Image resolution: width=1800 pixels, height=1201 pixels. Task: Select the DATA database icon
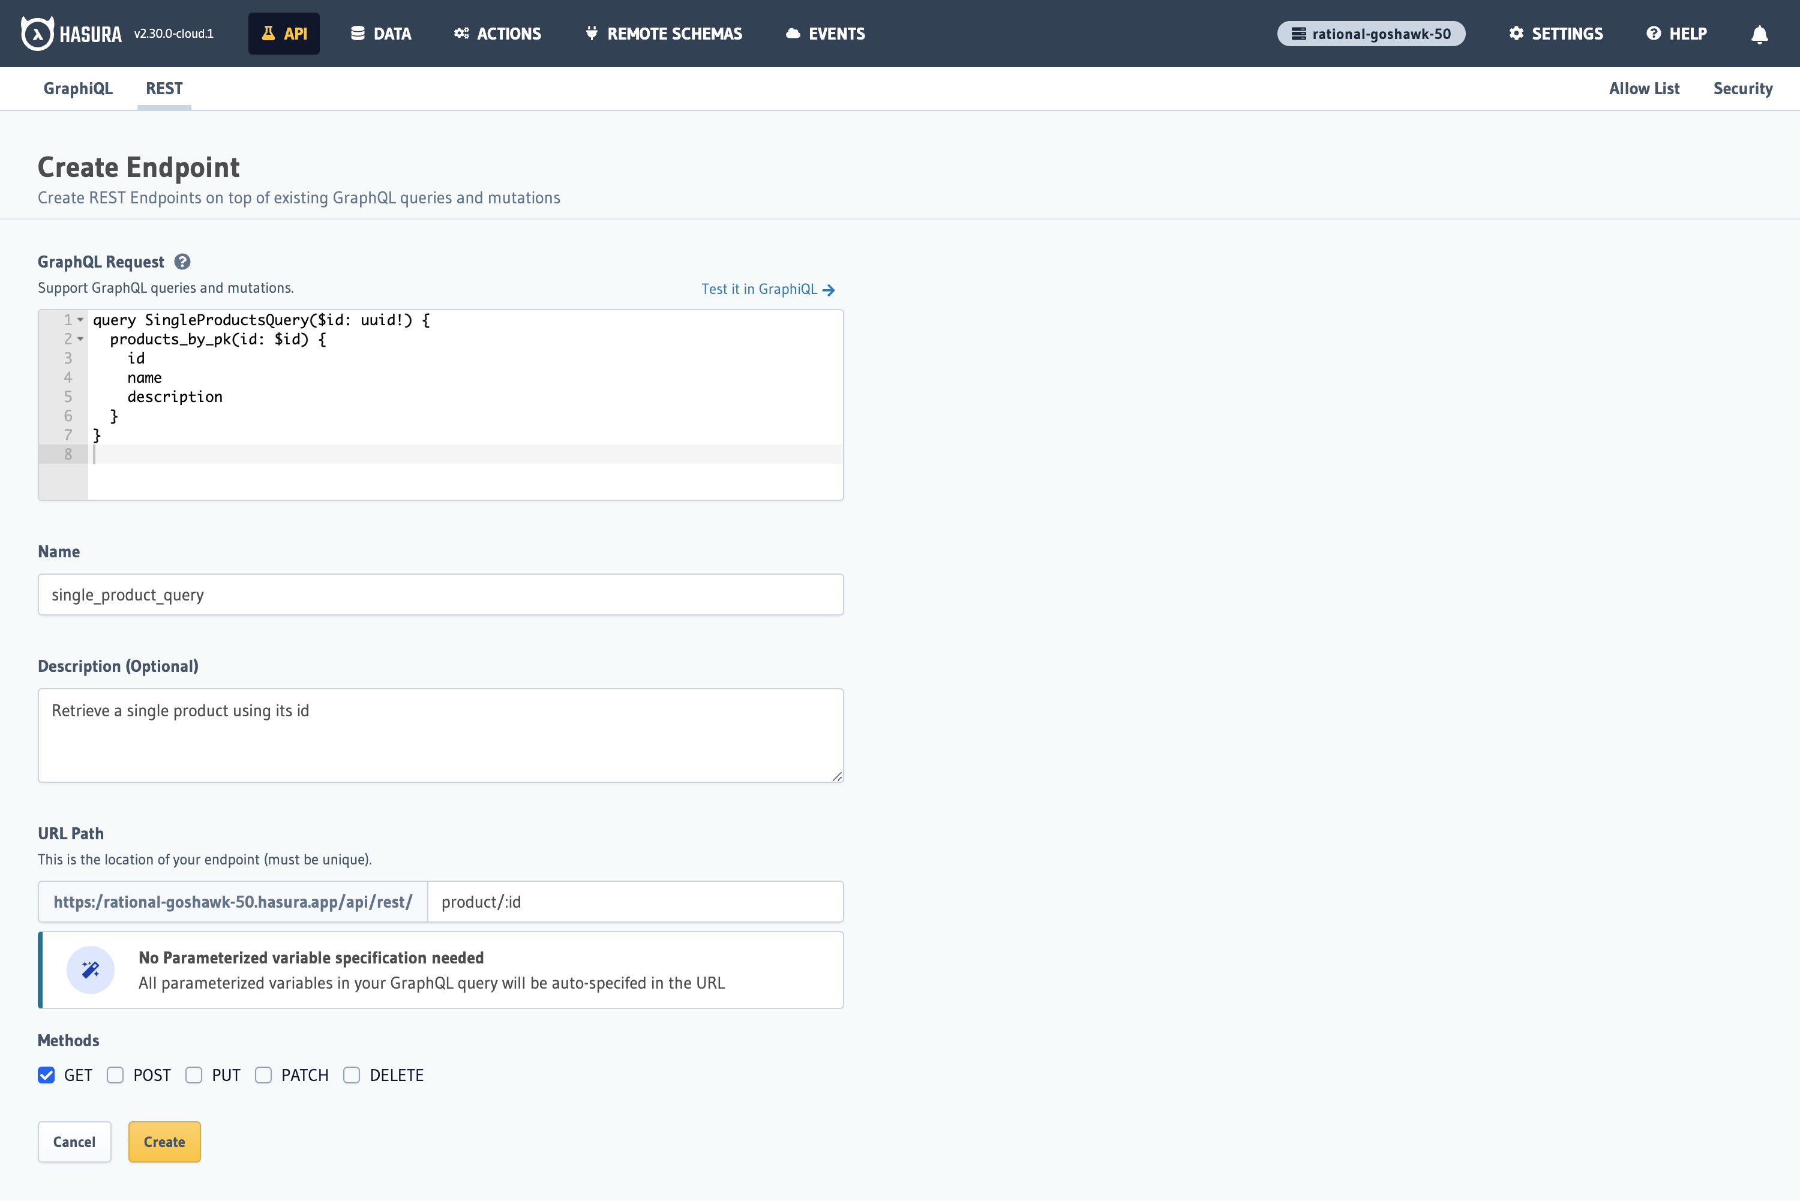pyautogui.click(x=357, y=33)
